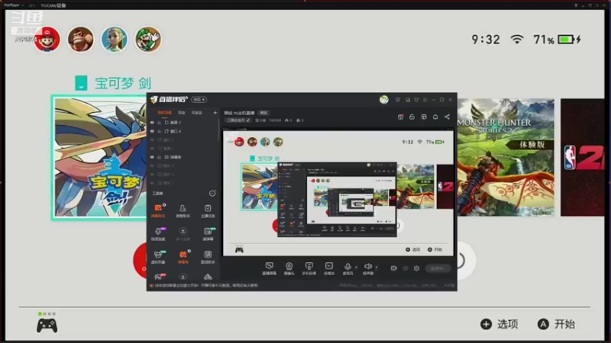Click the user avatar in streaming app title bar
The image size is (611, 343).
point(384,100)
